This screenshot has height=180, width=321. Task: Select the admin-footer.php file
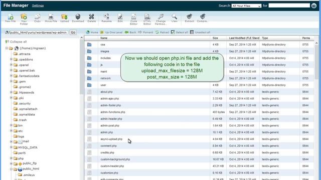click(x=199, y=105)
